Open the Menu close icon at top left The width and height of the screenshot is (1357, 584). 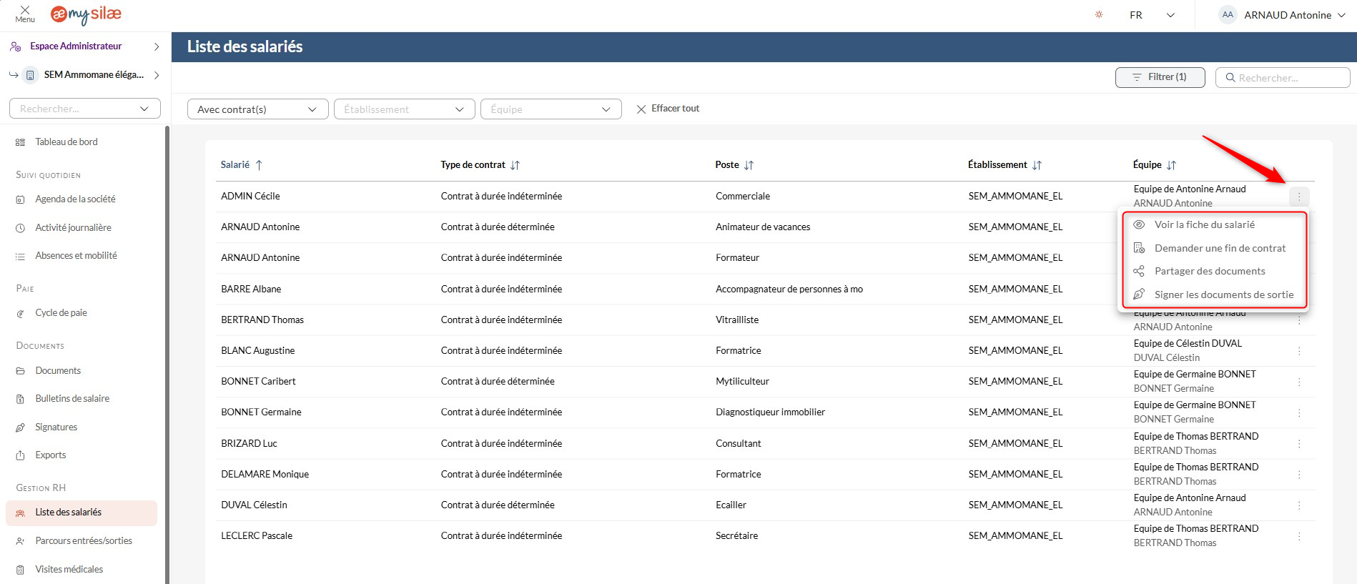click(x=25, y=14)
